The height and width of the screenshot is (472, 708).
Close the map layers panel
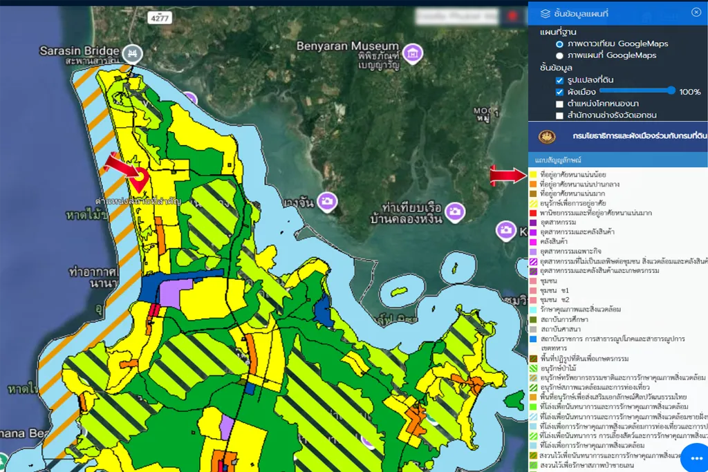coord(696,12)
